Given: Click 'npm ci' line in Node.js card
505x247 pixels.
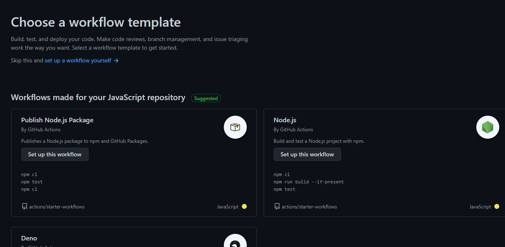Looking at the screenshot, I should [x=282, y=174].
